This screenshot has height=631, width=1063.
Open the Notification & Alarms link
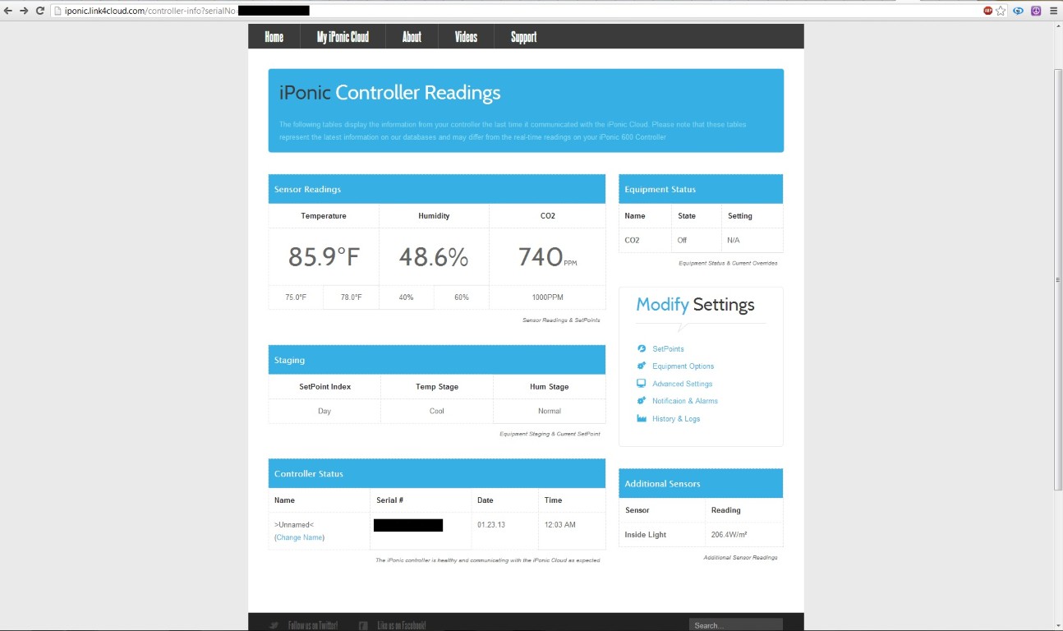684,401
